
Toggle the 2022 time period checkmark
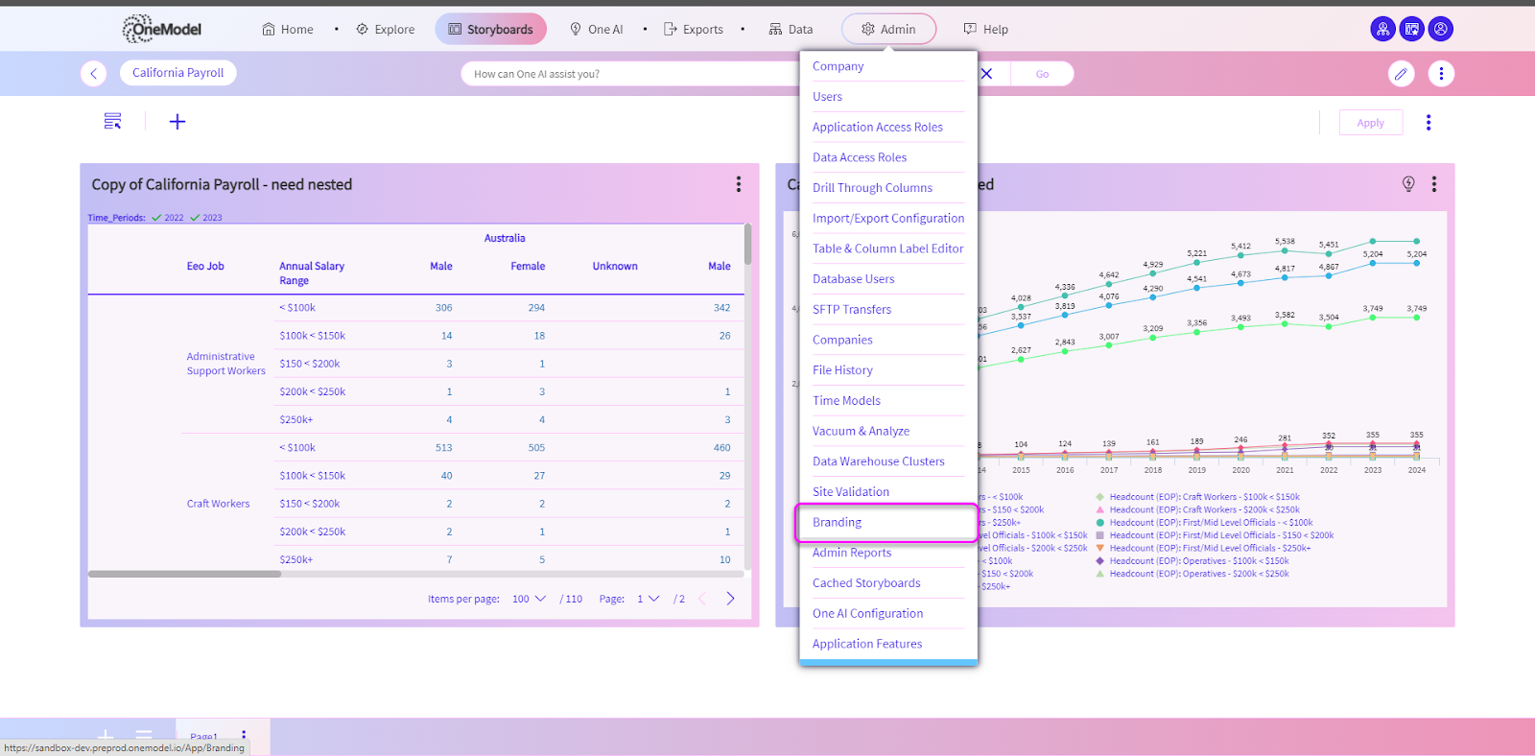pos(156,218)
